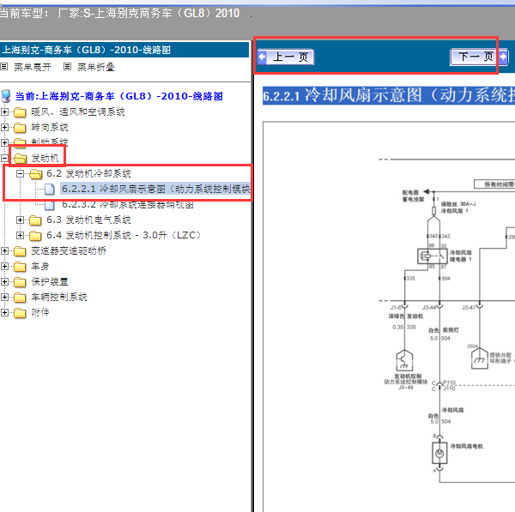Expand the 6.3 发动机电气系统 node
The width and height of the screenshot is (515, 512).
[20, 220]
